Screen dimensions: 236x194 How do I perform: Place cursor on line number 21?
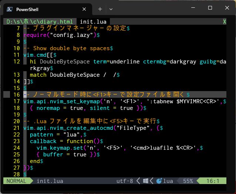pos(16,128)
